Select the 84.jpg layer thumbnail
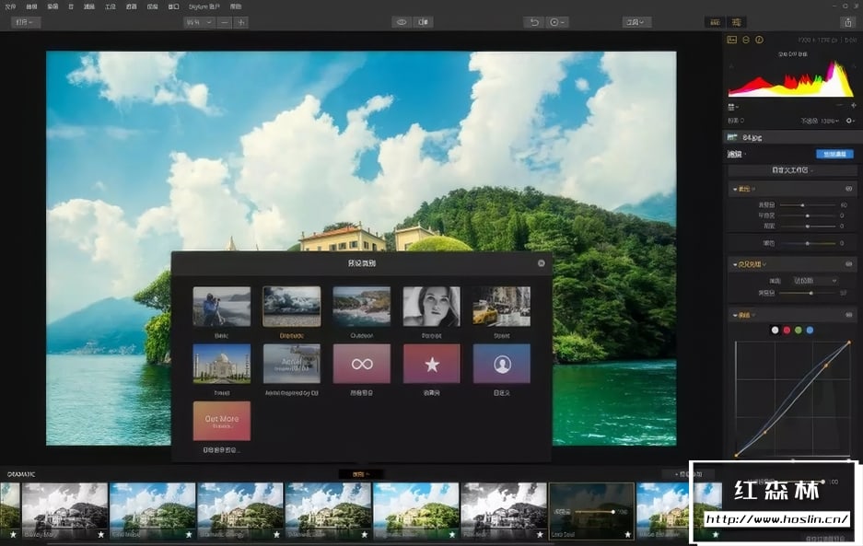Screen dimensions: 863x546 pyautogui.click(x=732, y=137)
